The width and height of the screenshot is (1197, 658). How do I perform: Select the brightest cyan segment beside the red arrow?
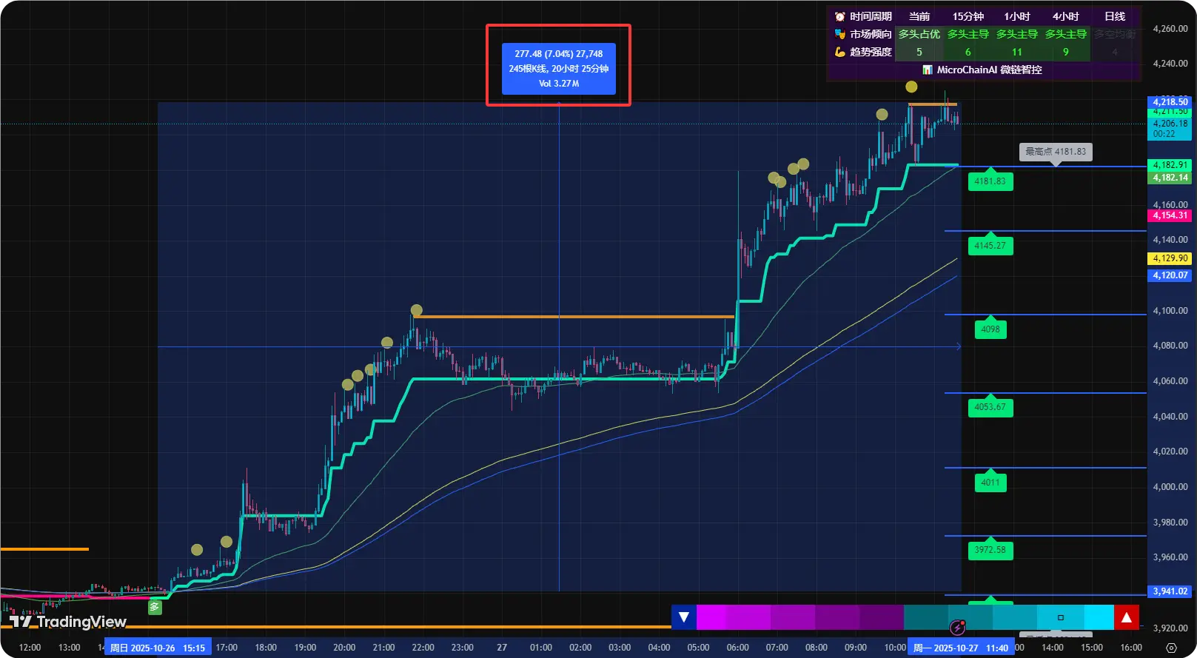(x=1099, y=617)
